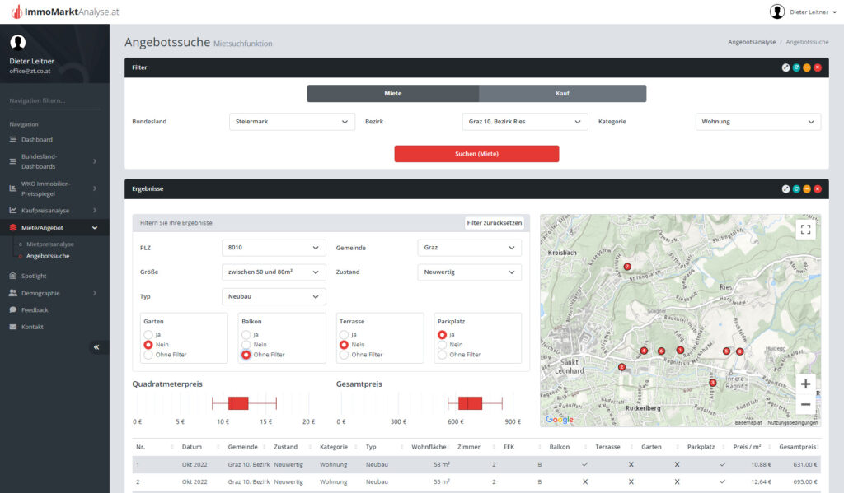844x493 pixels.
Task: Click the blue refresh icon in Ergebnisse panel
Action: (796, 188)
